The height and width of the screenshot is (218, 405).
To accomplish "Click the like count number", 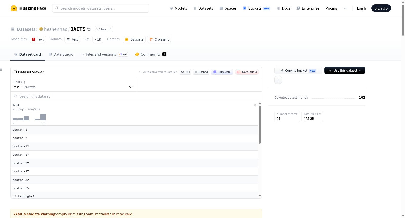I will point(110,29).
